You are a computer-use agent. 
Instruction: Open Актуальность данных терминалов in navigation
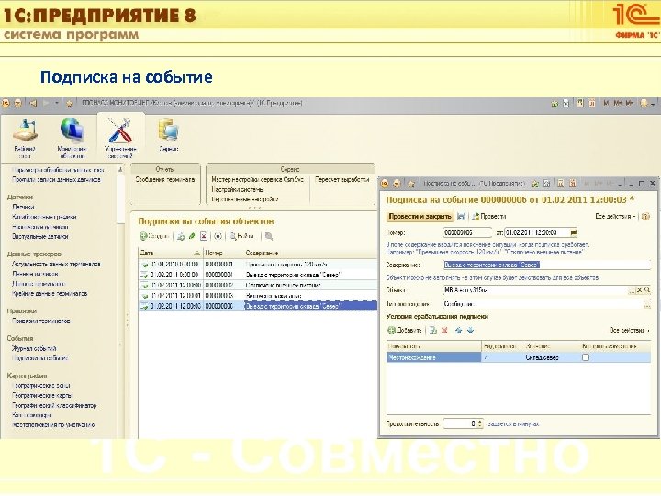click(56, 264)
